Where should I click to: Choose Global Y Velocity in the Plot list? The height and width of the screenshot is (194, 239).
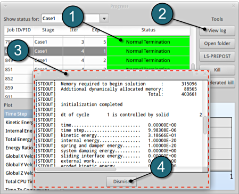pos(19,165)
